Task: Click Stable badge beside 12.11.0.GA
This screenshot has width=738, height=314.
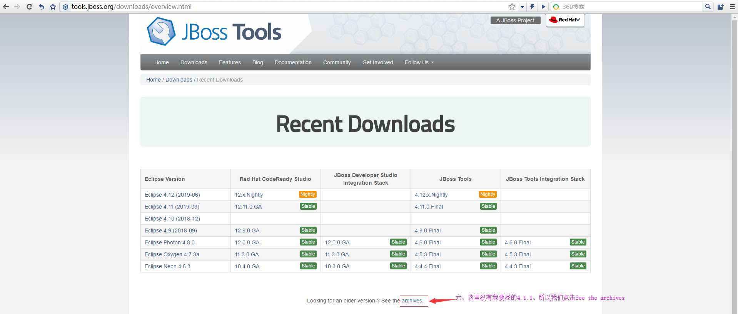Action: pos(308,206)
